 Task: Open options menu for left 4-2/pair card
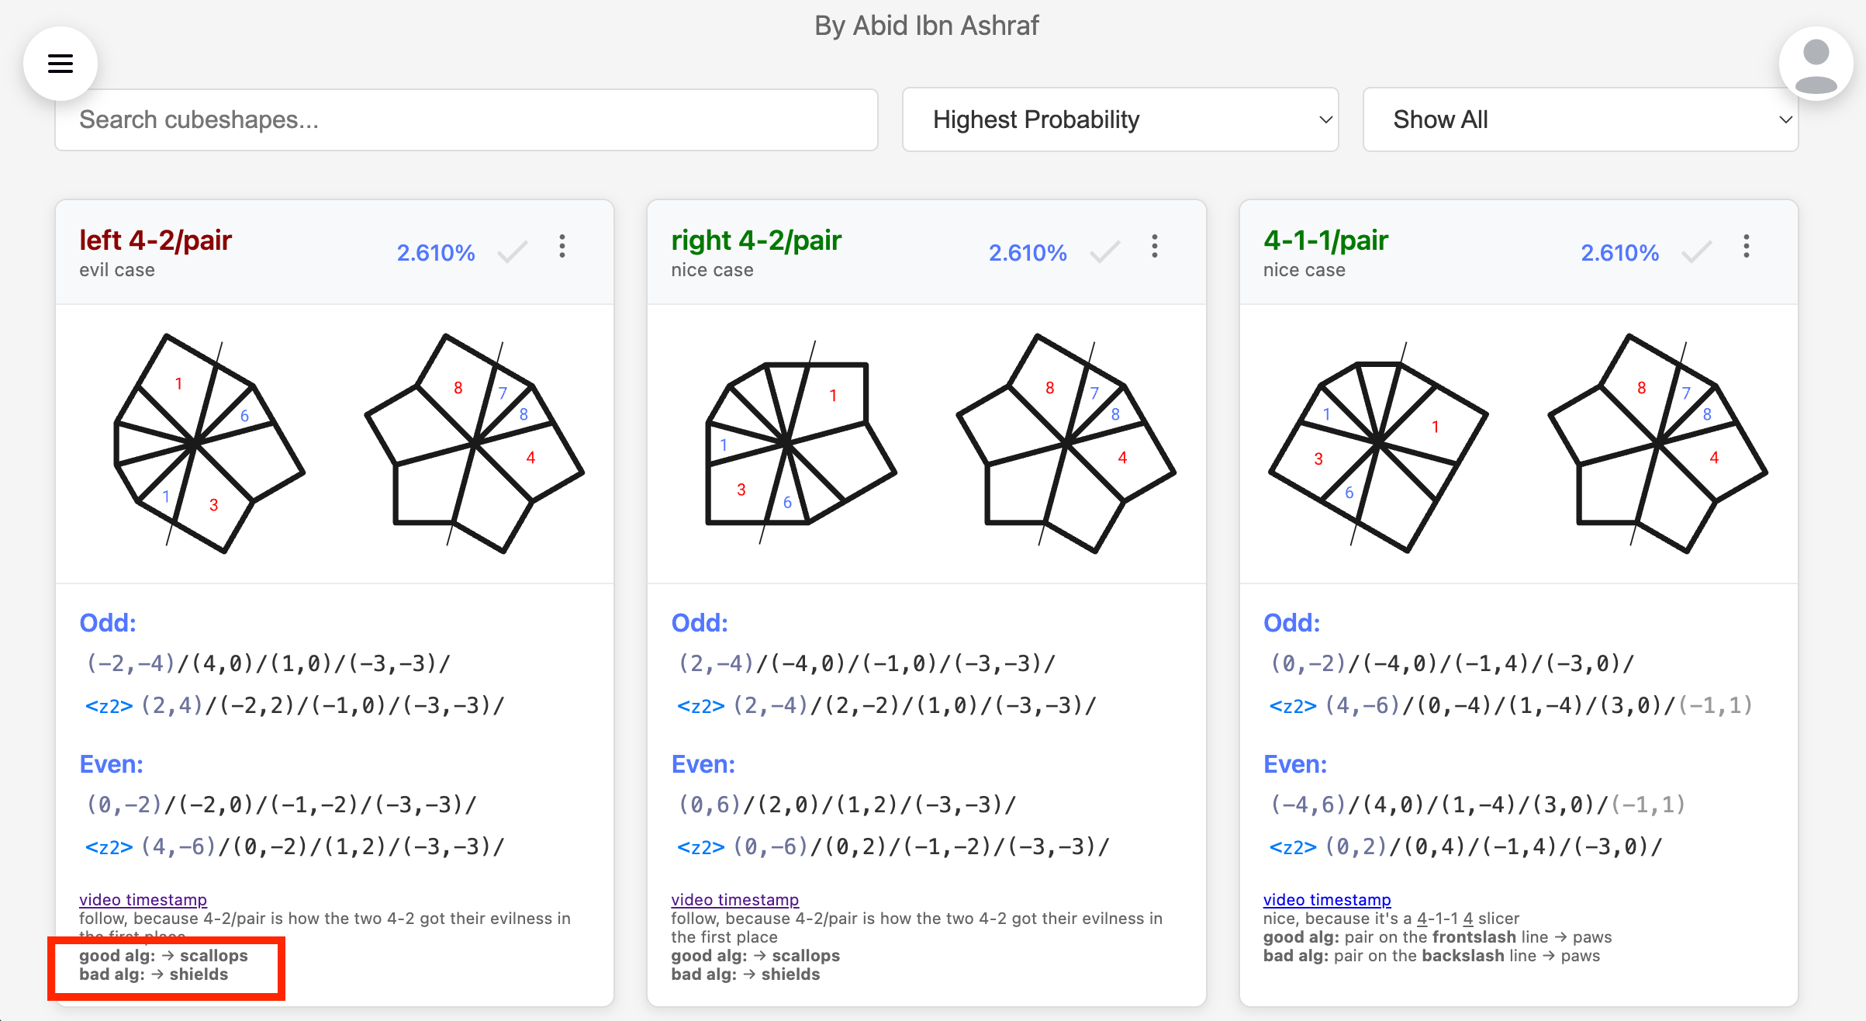[562, 247]
